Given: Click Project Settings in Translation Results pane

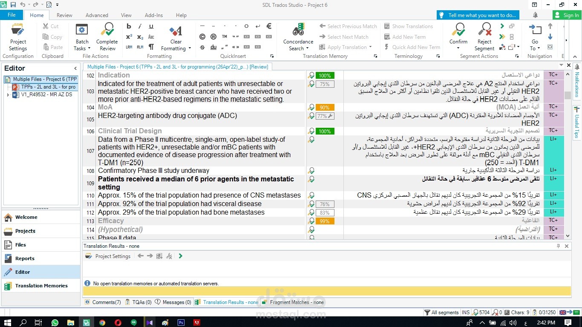Looking at the screenshot, I should [108, 256].
